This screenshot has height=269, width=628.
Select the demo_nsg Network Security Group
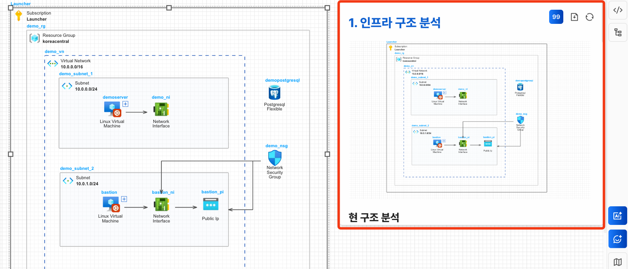(275, 157)
